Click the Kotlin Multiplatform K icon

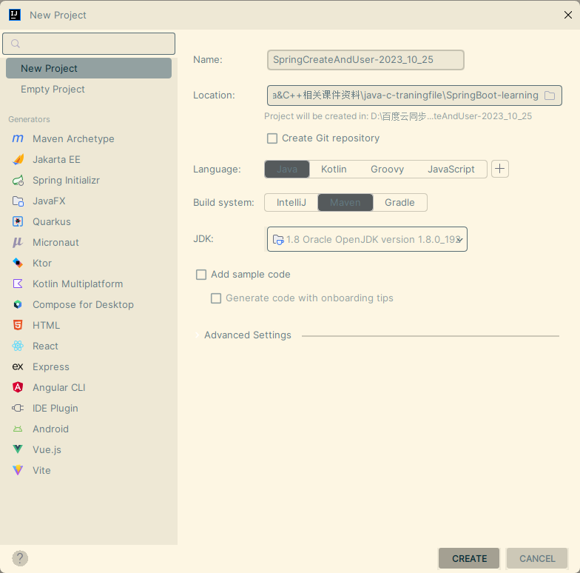[18, 284]
